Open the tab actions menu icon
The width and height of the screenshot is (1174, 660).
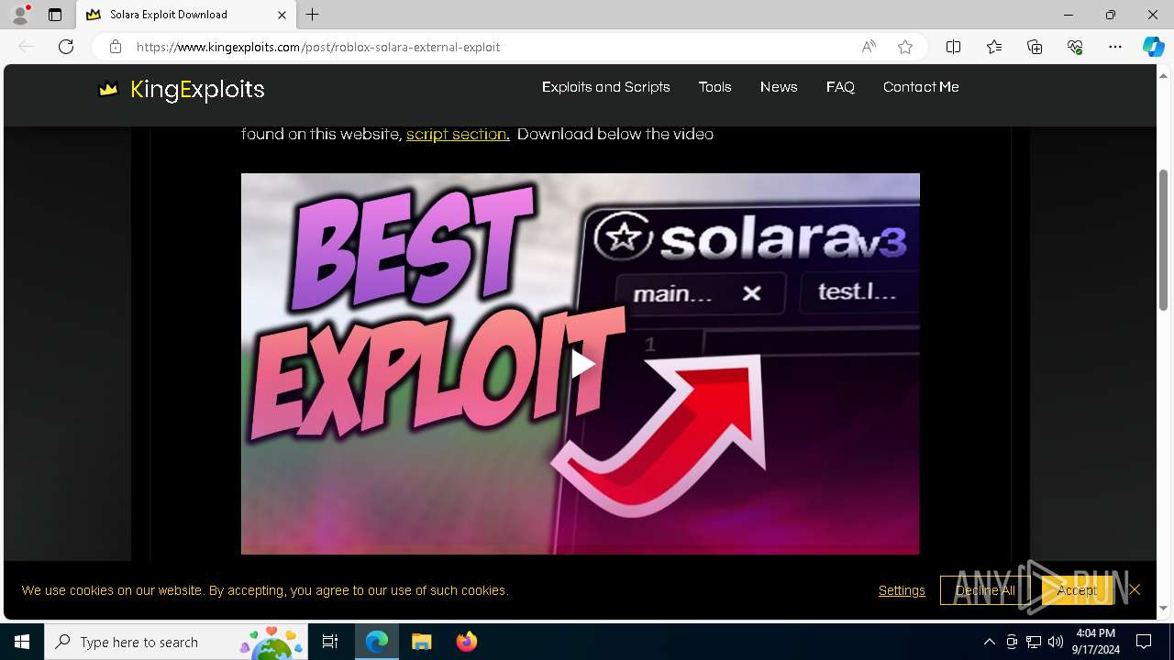click(55, 15)
